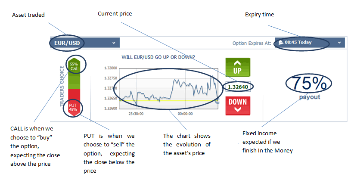Screen dimensions: 348x180
Task: Click the 'WILL EUR/USD GO UP OR DOWN?' heading
Action: click(158, 57)
